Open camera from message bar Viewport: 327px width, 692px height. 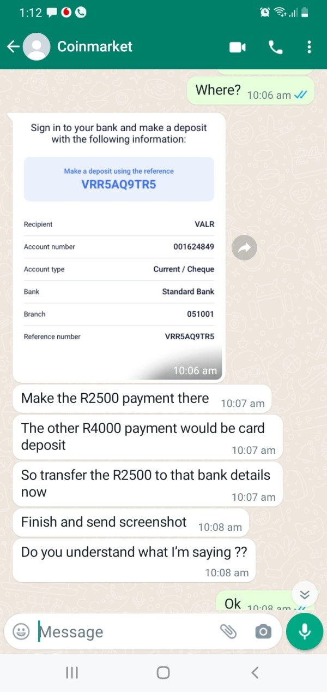tap(263, 632)
